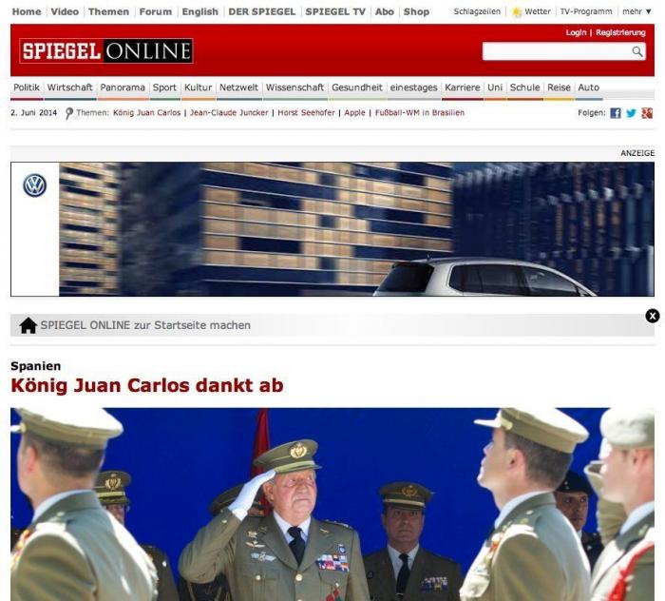Select the Kultur section
The image size is (665, 601).
(198, 87)
